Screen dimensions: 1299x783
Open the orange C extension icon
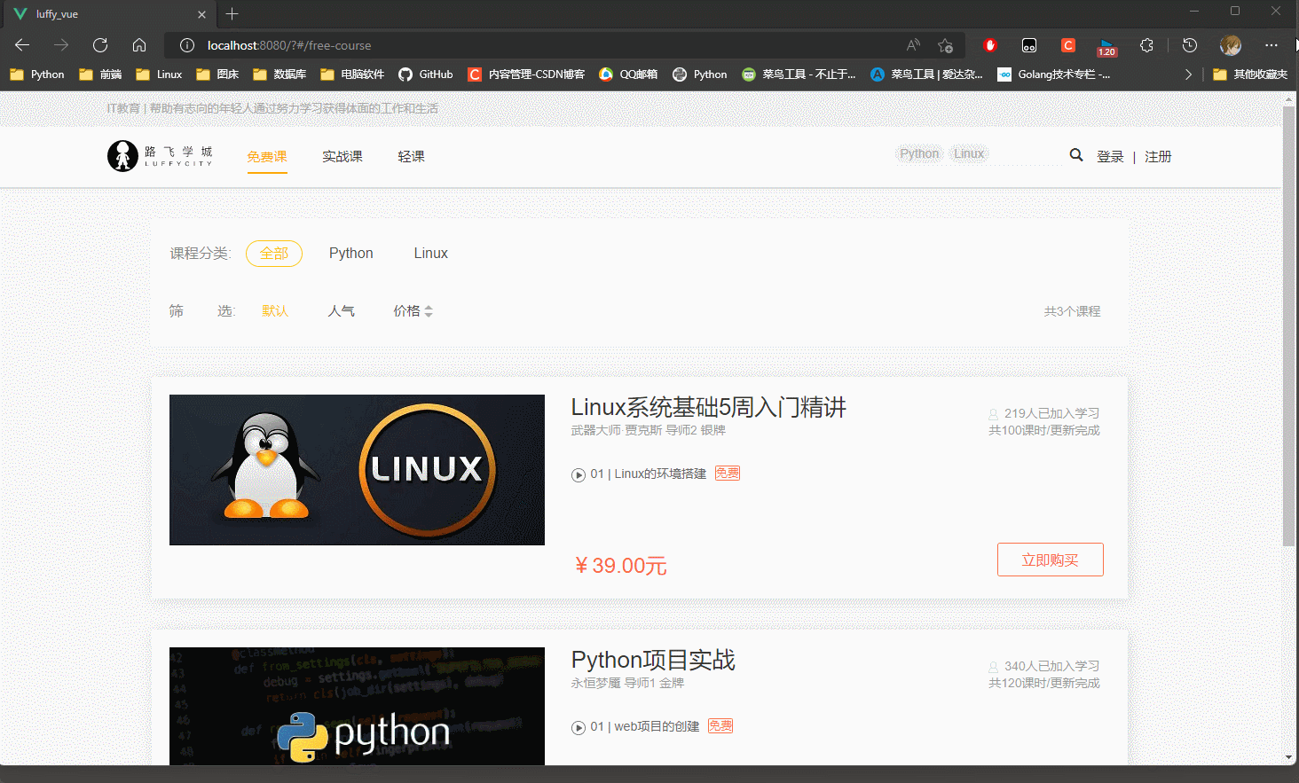tap(1068, 45)
